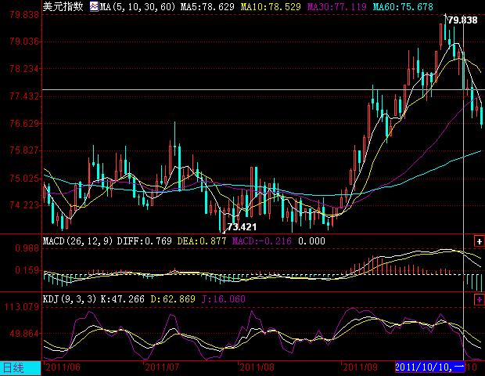The image size is (485, 376).
Task: Click the MA indicator chart icon
Action: [94, 6]
